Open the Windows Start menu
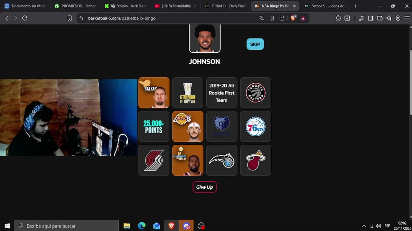 [x=7, y=226]
